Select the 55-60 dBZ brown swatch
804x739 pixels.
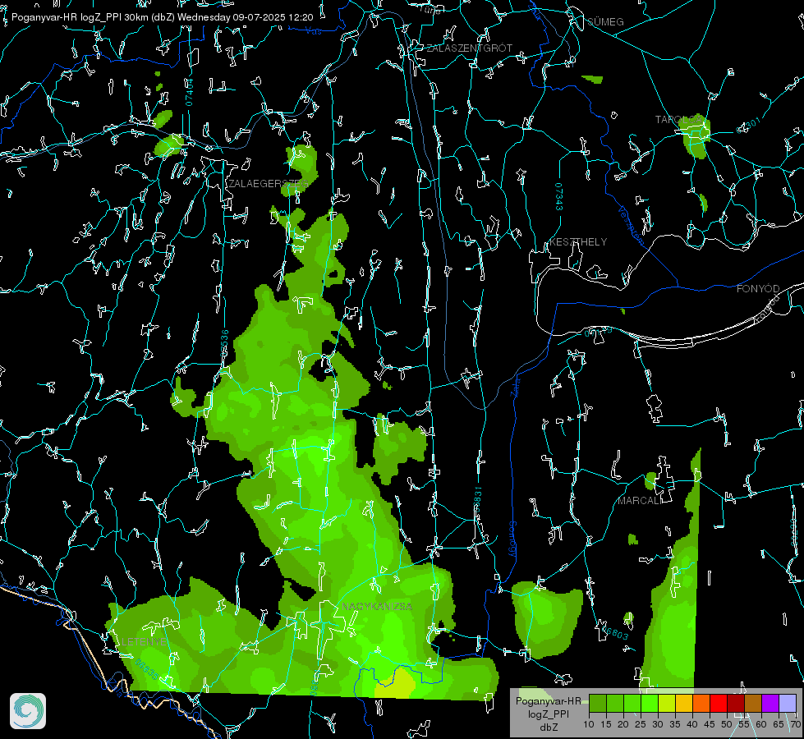753,703
